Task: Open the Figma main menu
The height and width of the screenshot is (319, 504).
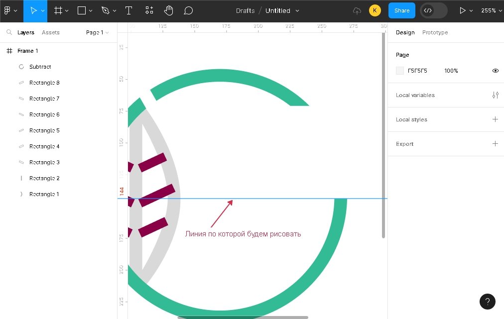Action: pos(10,10)
